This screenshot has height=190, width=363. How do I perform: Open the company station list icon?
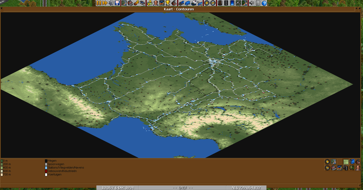(143, 3)
